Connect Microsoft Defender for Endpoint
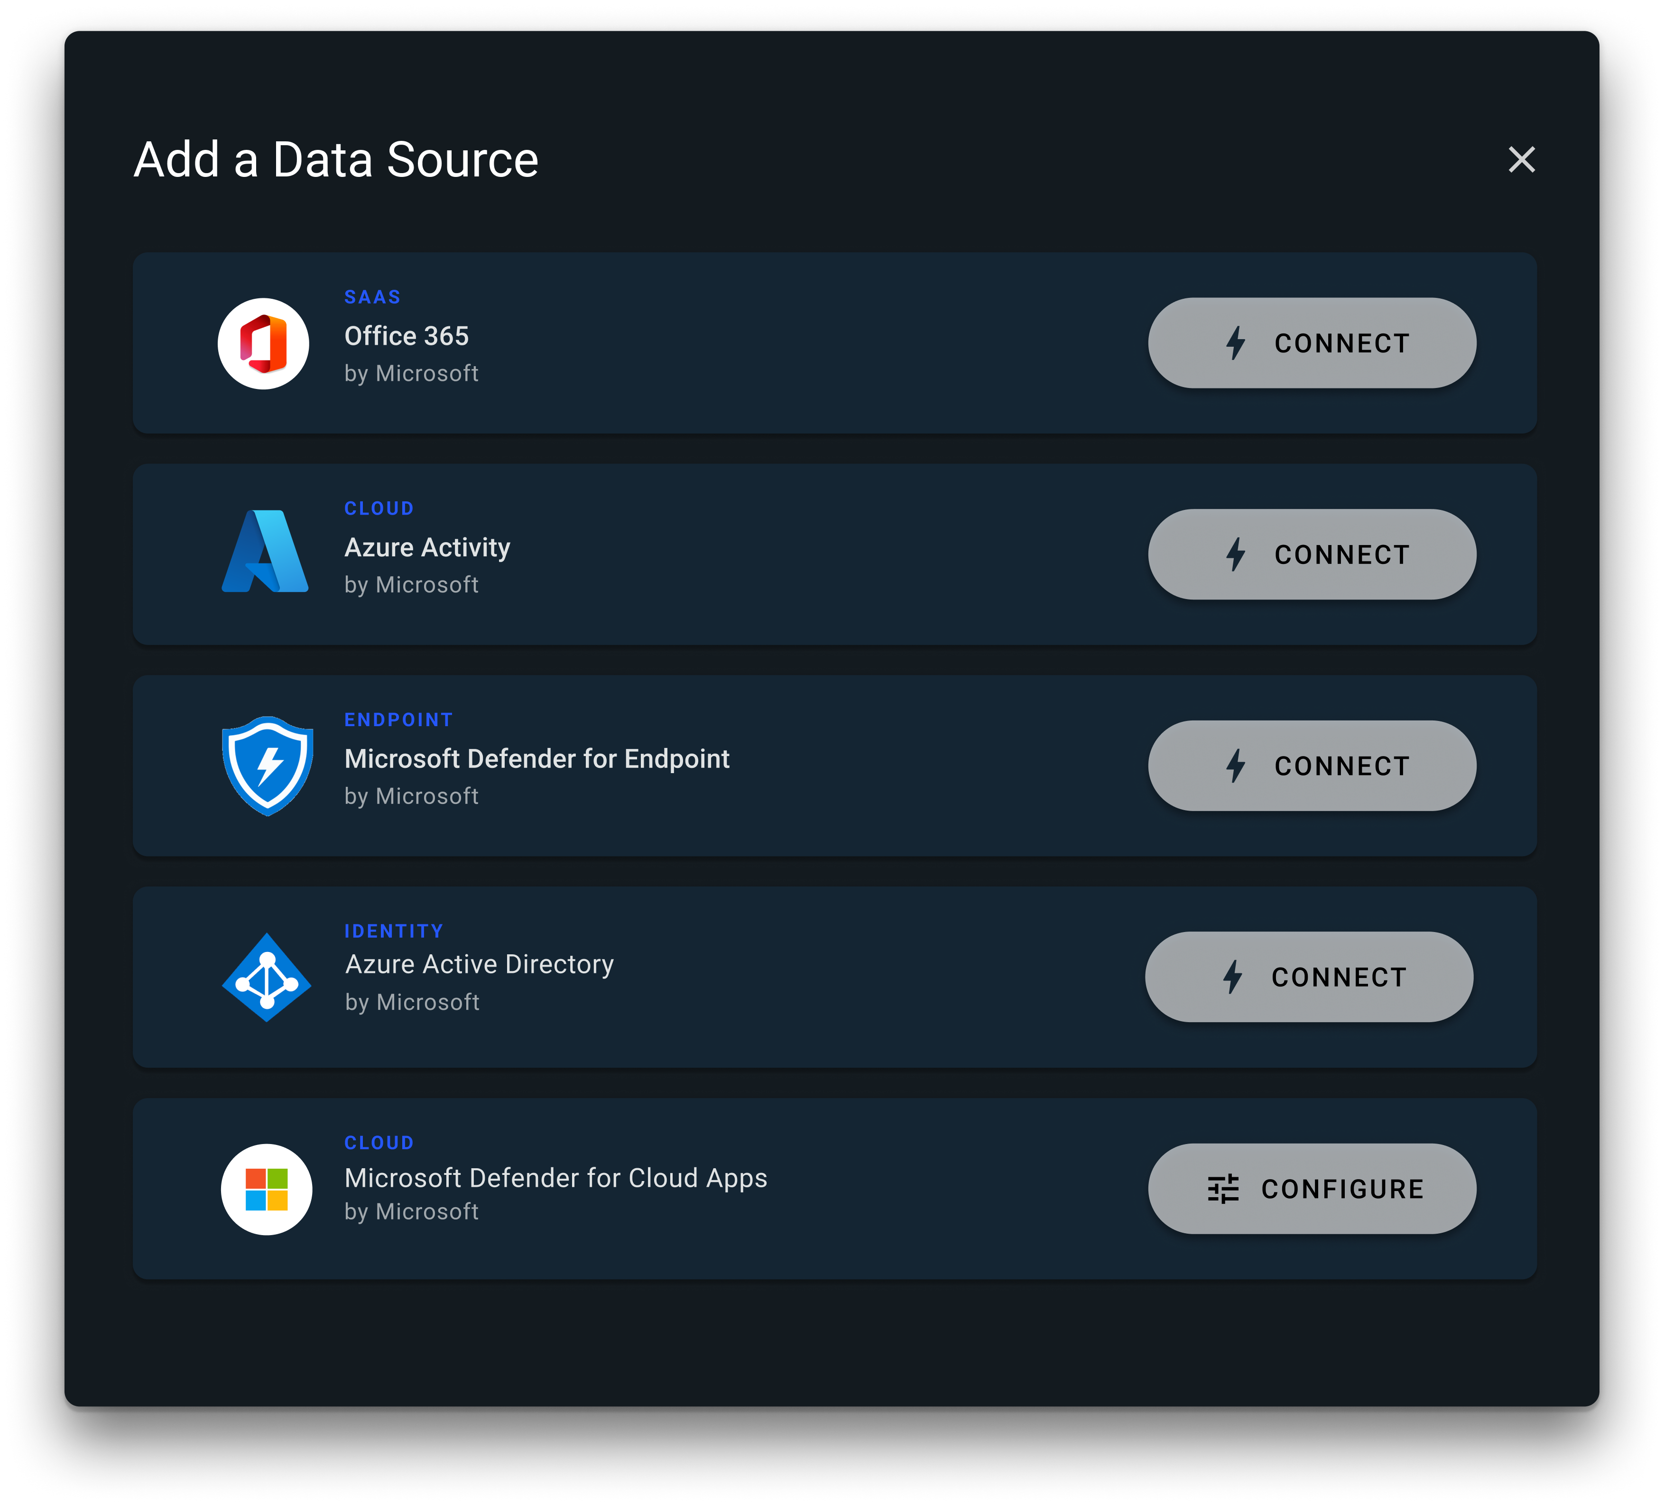 point(1313,765)
